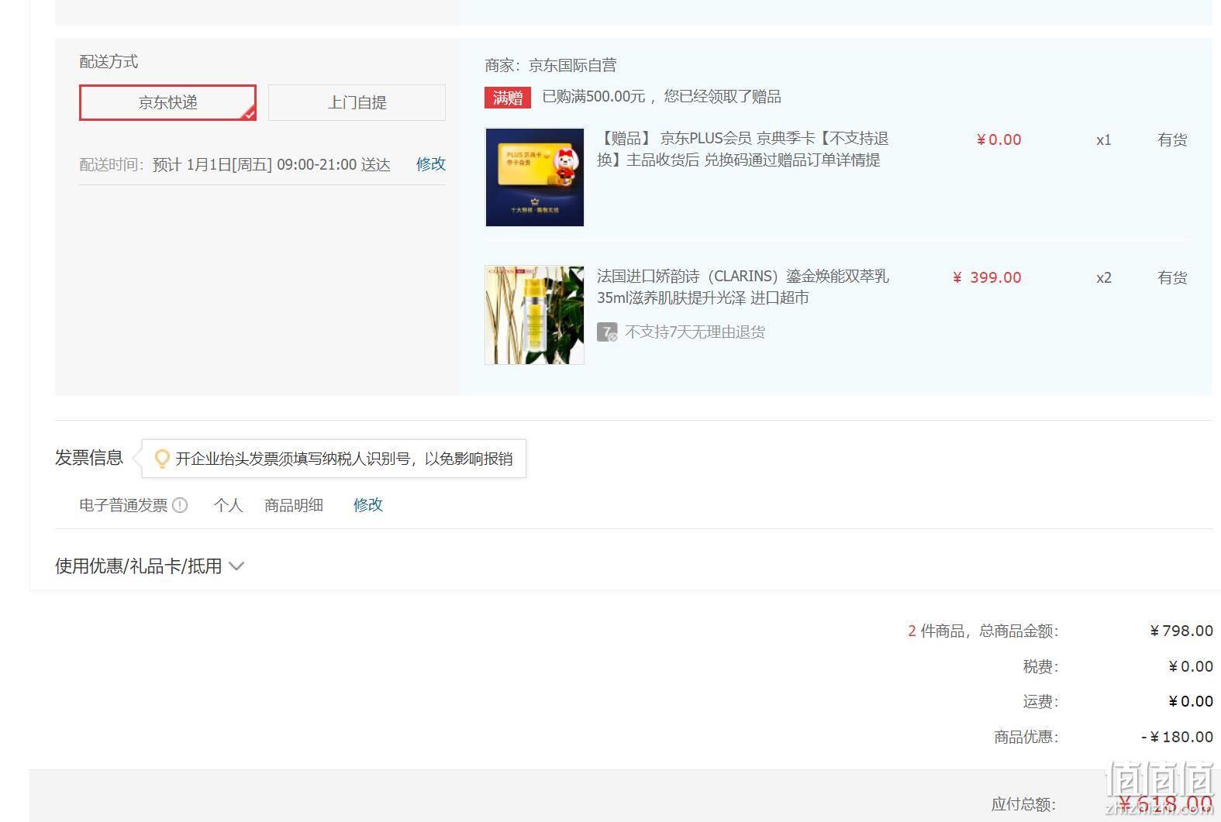
Task: Click the -¥180.00 discount amount
Action: point(1177,737)
